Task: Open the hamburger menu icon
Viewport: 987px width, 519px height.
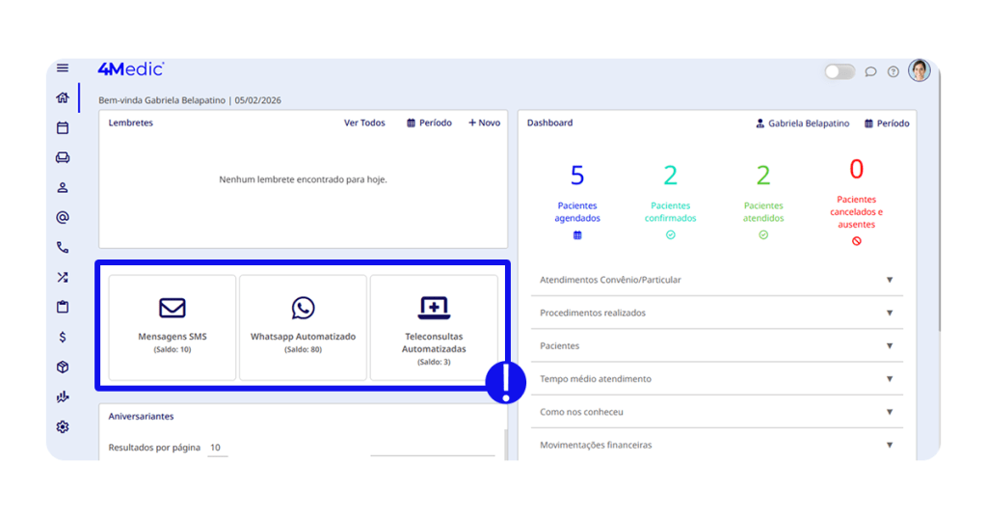Action: click(63, 68)
